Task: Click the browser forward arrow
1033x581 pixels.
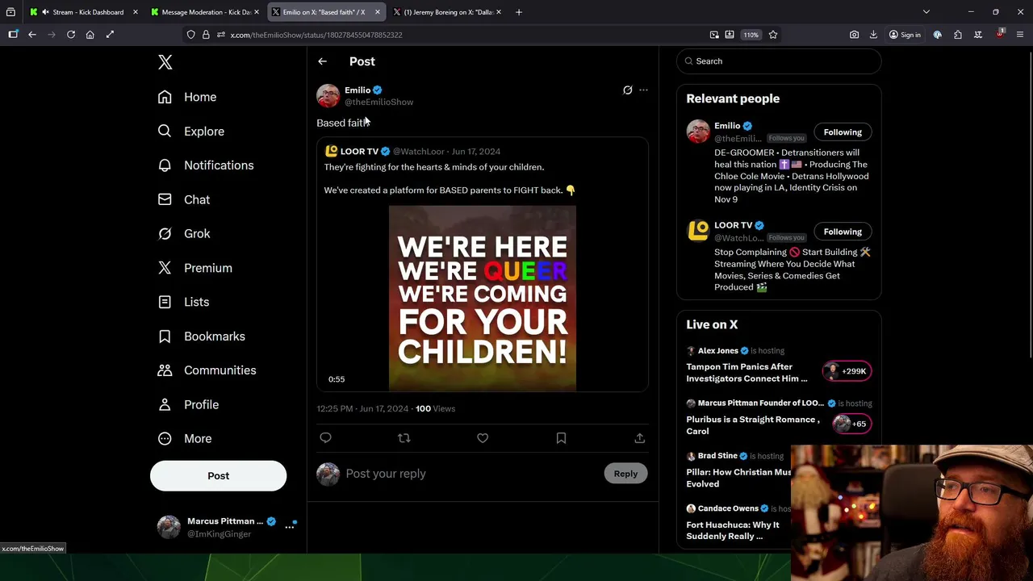Action: (x=52, y=35)
